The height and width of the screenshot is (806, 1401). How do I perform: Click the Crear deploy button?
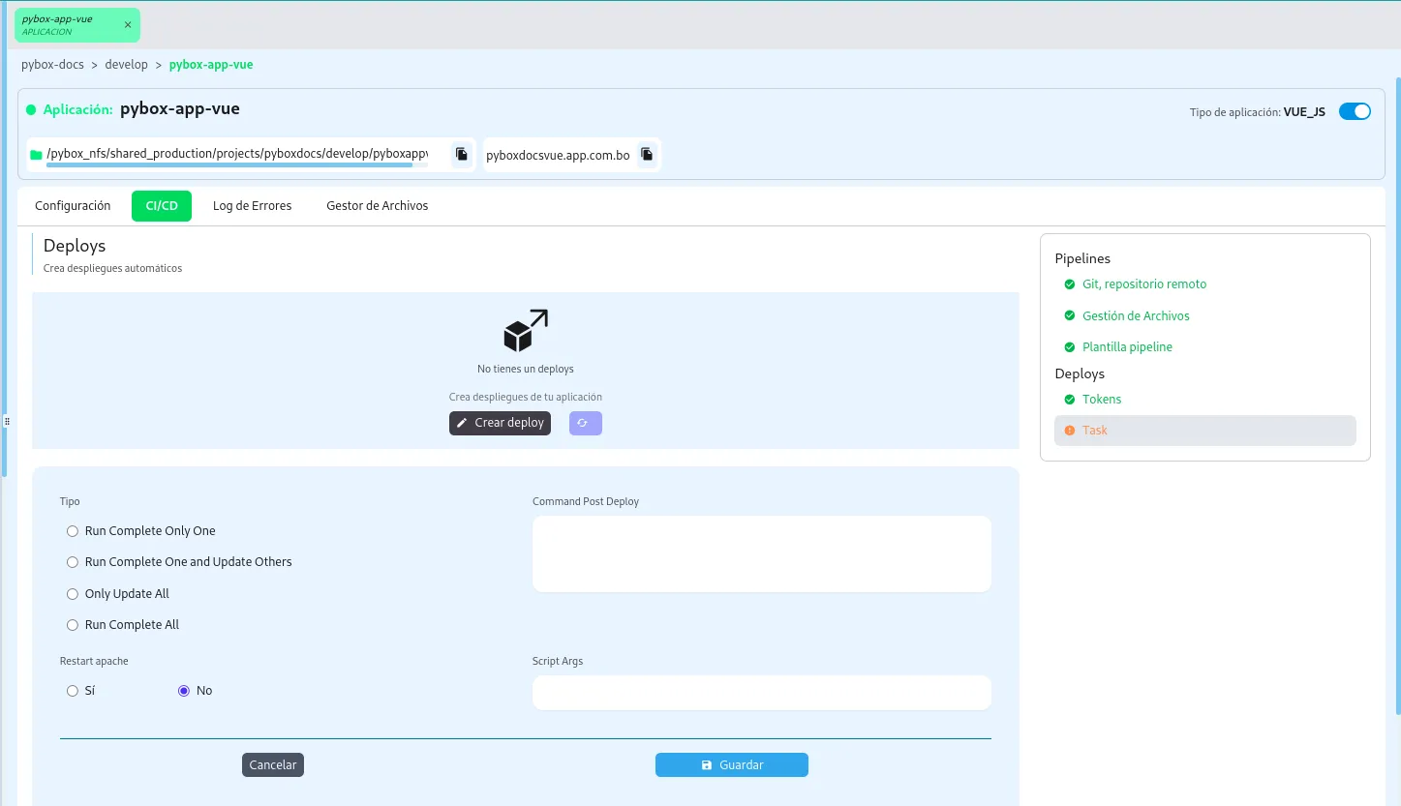point(500,423)
